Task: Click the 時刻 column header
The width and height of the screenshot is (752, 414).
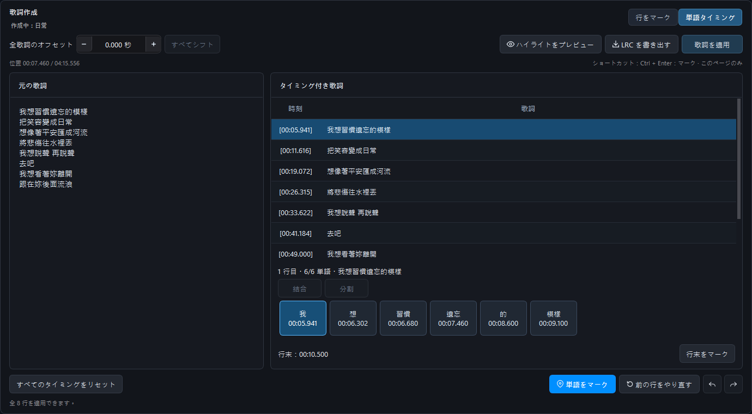Action: pyautogui.click(x=296, y=109)
